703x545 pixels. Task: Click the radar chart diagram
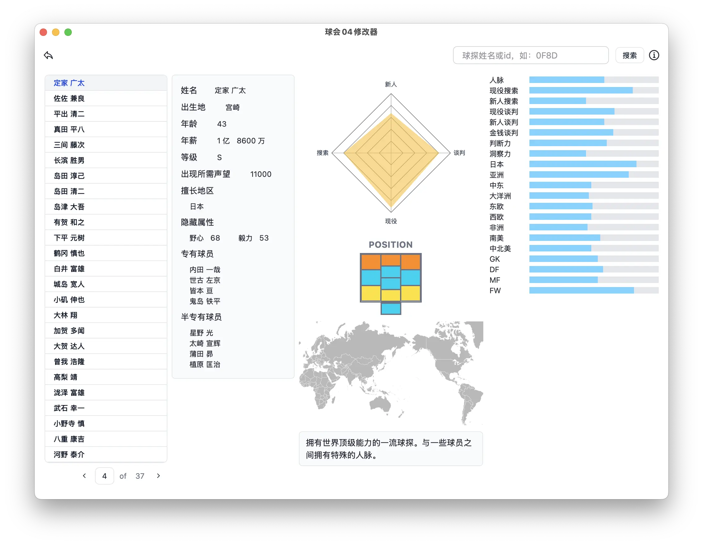click(391, 153)
